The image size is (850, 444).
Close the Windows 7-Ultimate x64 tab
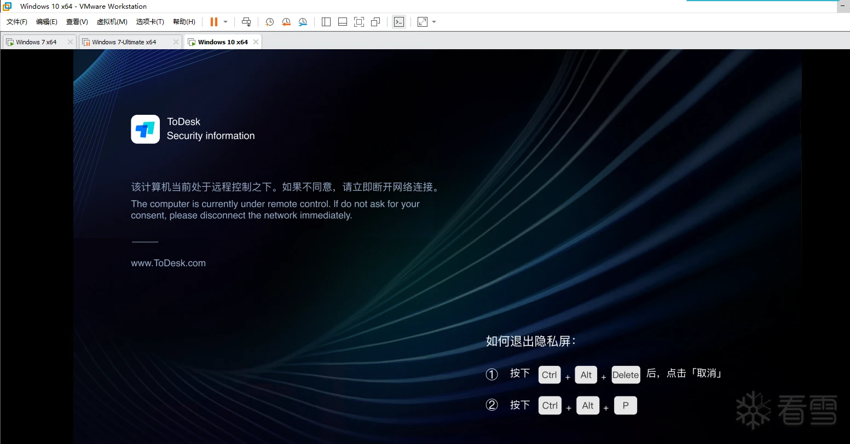pos(176,42)
